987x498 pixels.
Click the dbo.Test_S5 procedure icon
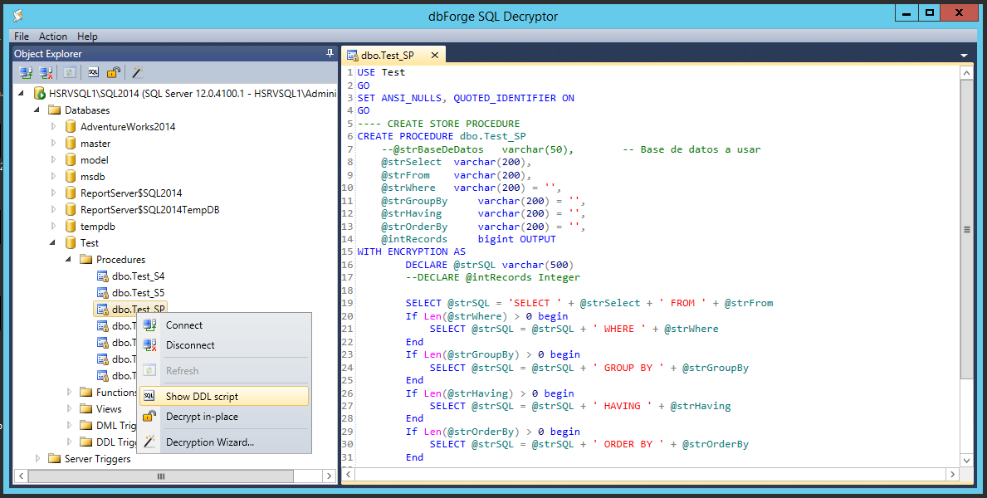103,293
